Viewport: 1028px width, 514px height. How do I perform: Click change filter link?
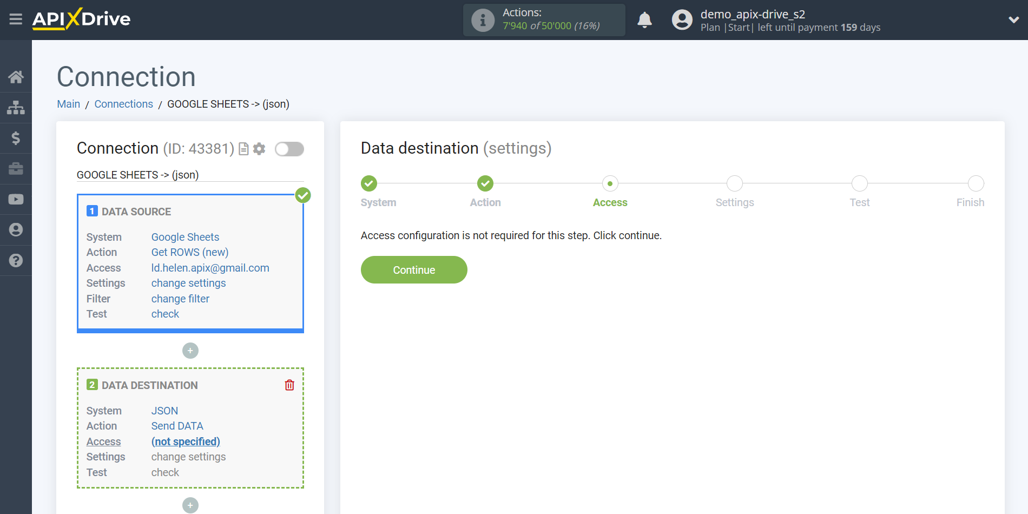pyautogui.click(x=180, y=299)
